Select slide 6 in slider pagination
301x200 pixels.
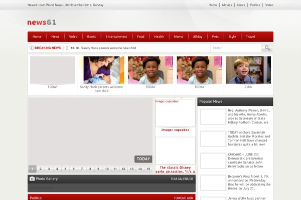[74, 169]
